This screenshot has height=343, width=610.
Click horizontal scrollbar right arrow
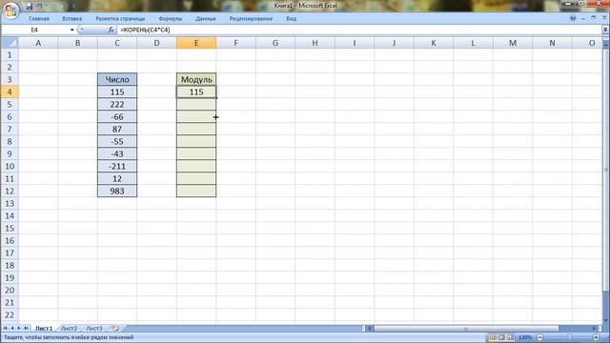[595, 329]
